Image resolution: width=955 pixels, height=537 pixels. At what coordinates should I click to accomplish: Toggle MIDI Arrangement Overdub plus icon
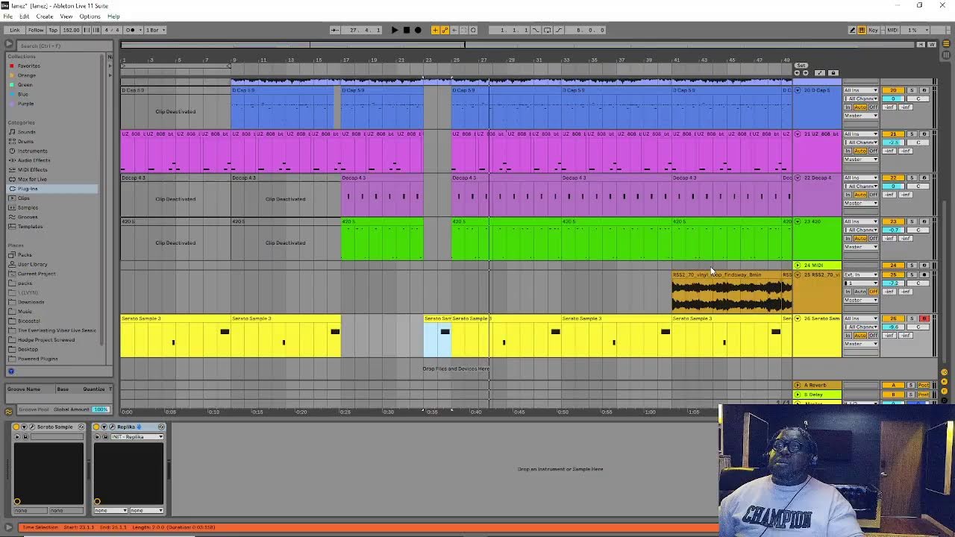coord(436,30)
